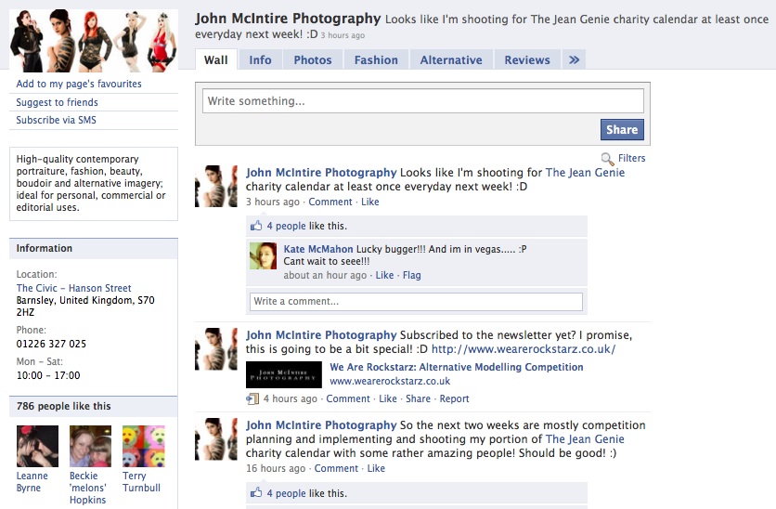Click page avatar on first wall post
The width and height of the screenshot is (776, 509).
coord(215,186)
